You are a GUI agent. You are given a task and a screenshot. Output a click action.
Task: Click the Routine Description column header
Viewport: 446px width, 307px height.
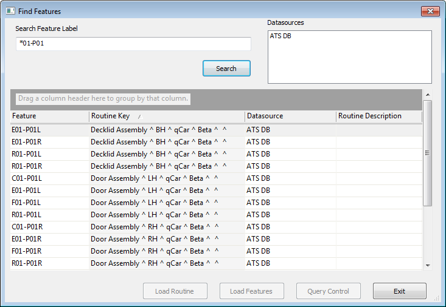click(x=378, y=116)
